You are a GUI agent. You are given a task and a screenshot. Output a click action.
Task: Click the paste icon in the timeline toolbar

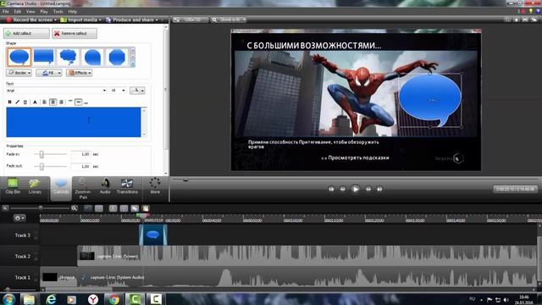coord(146,208)
